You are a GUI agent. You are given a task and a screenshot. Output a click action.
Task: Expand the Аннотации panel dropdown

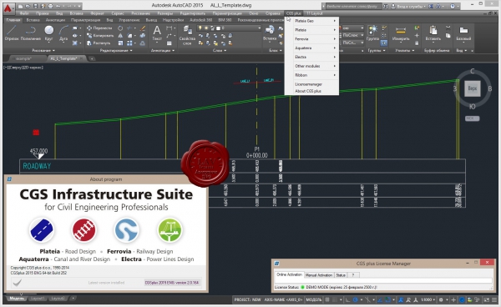(x=163, y=50)
